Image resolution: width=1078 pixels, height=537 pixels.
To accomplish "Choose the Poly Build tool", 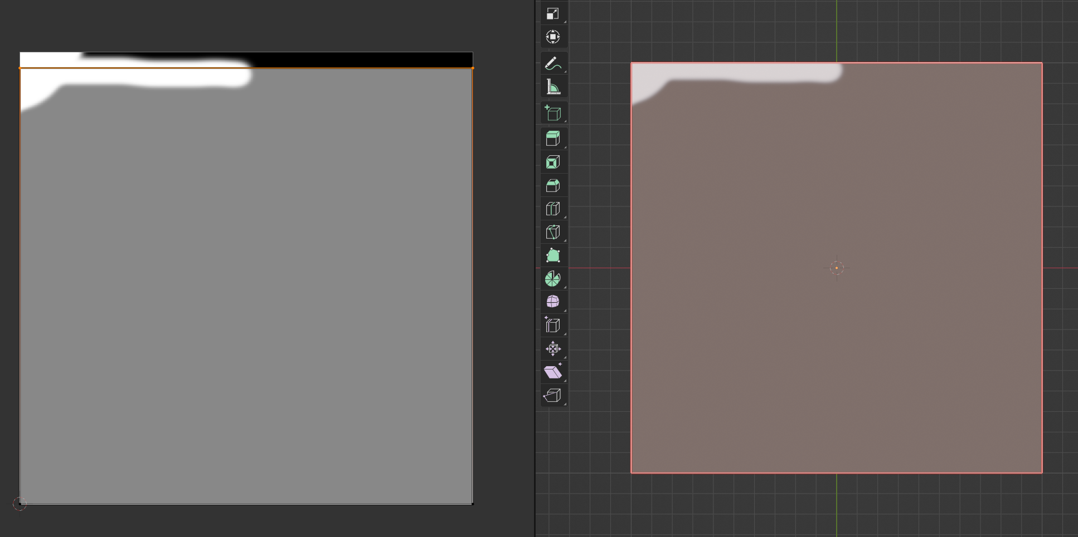I will (x=553, y=256).
